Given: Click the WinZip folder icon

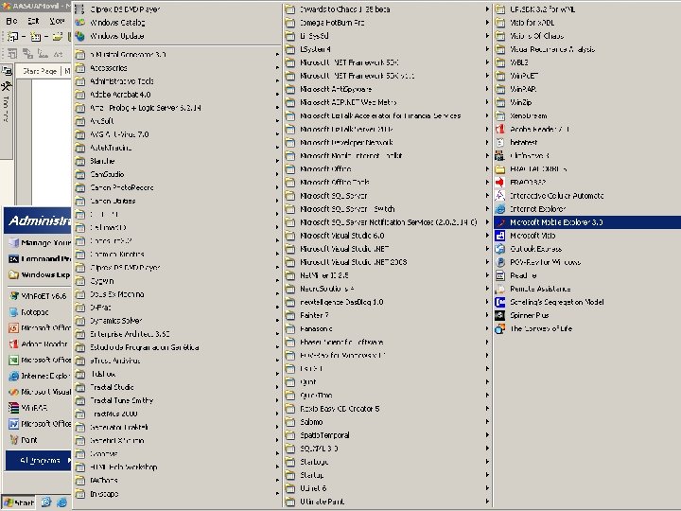Looking at the screenshot, I should pyautogui.click(x=500, y=102).
